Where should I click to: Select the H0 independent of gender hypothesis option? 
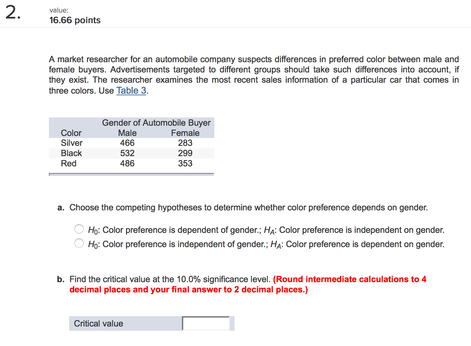point(79,243)
